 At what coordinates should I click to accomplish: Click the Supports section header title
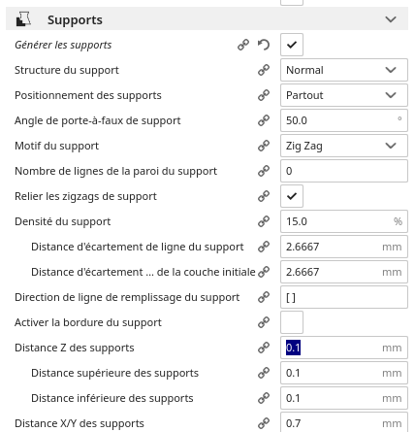pyautogui.click(x=75, y=20)
